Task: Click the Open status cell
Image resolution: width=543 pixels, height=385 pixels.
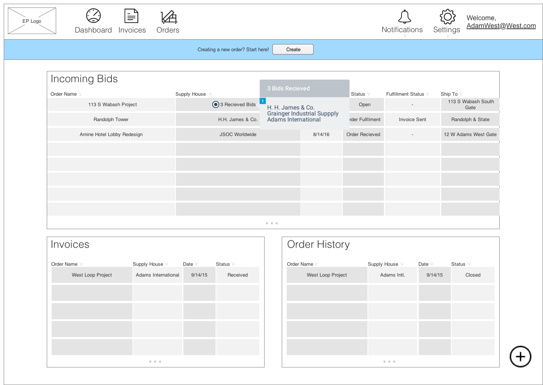Action: tap(365, 105)
